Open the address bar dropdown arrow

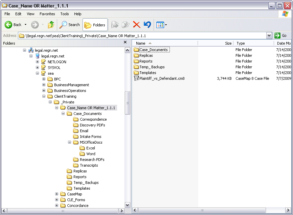point(269,35)
